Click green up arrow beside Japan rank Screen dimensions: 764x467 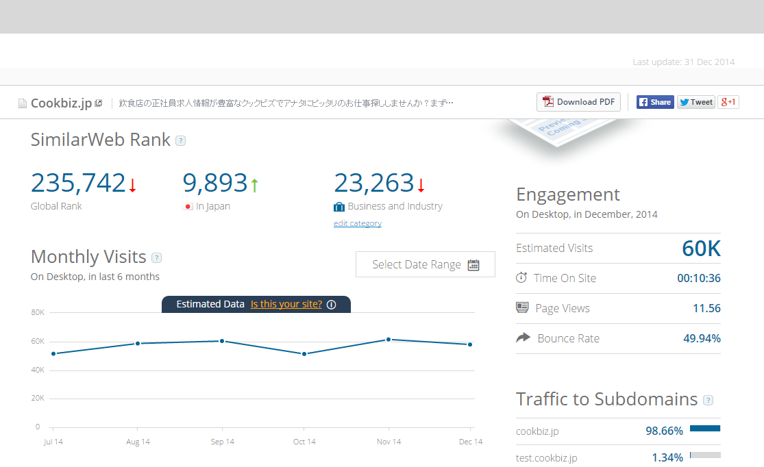254,185
